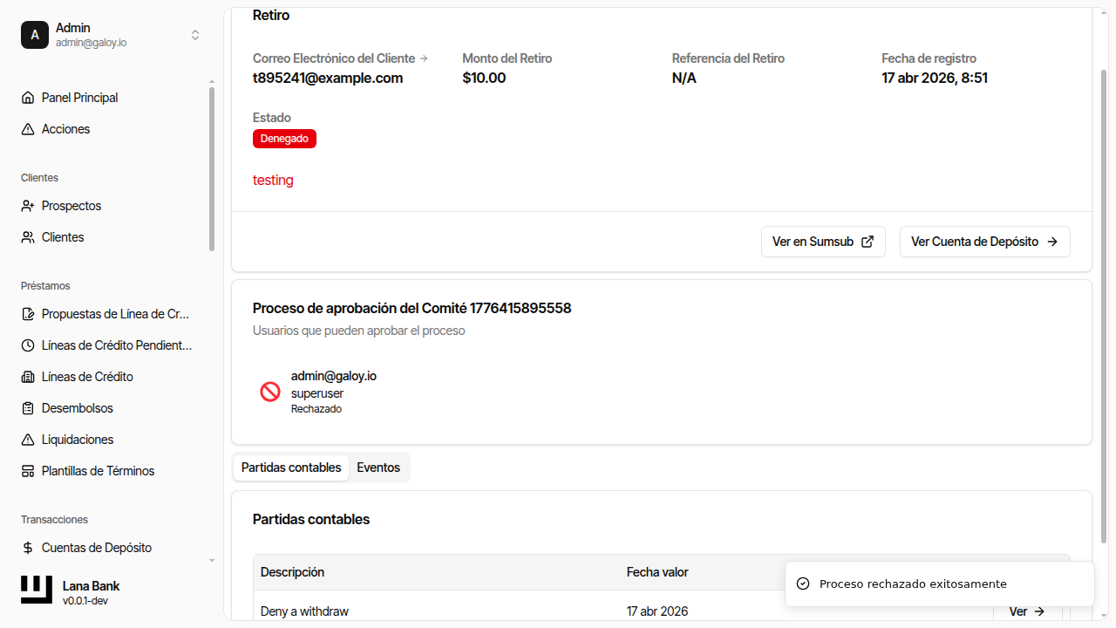Click Ver Cuenta de Depósito button
Image resolution: width=1116 pixels, height=628 pixels.
(984, 242)
